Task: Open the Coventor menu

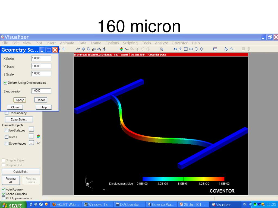Action: (x=180, y=43)
